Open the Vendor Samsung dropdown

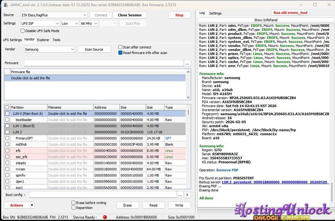(x=49, y=50)
